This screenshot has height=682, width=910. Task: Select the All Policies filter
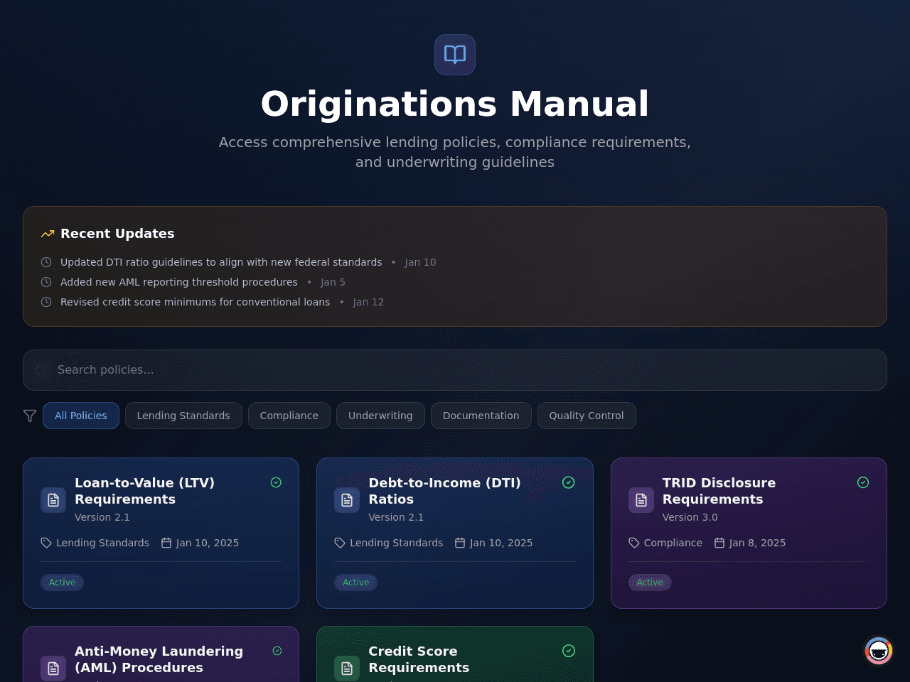click(81, 416)
